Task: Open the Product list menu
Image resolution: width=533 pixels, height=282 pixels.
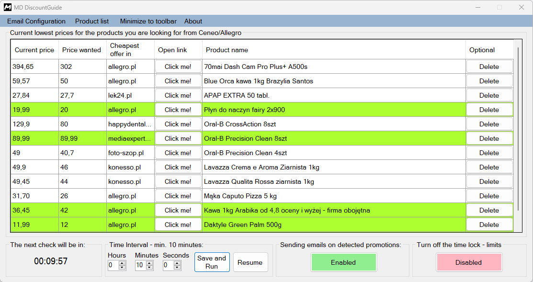Action: [x=92, y=21]
